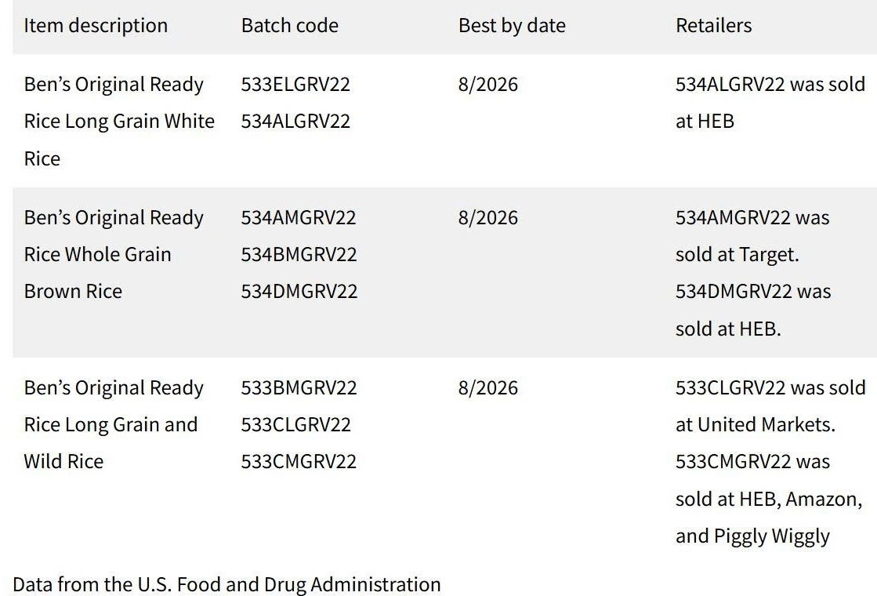Click the "sold at Target." retailer text
The width and height of the screenshot is (877, 596).
(x=726, y=254)
